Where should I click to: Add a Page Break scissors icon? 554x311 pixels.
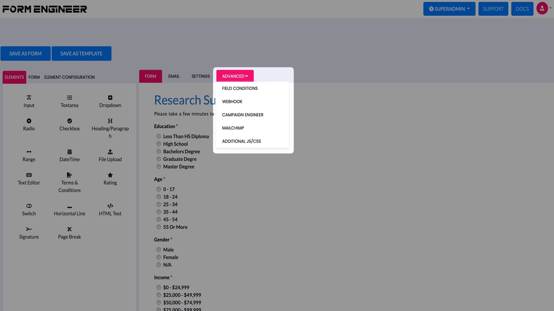(x=70, y=229)
